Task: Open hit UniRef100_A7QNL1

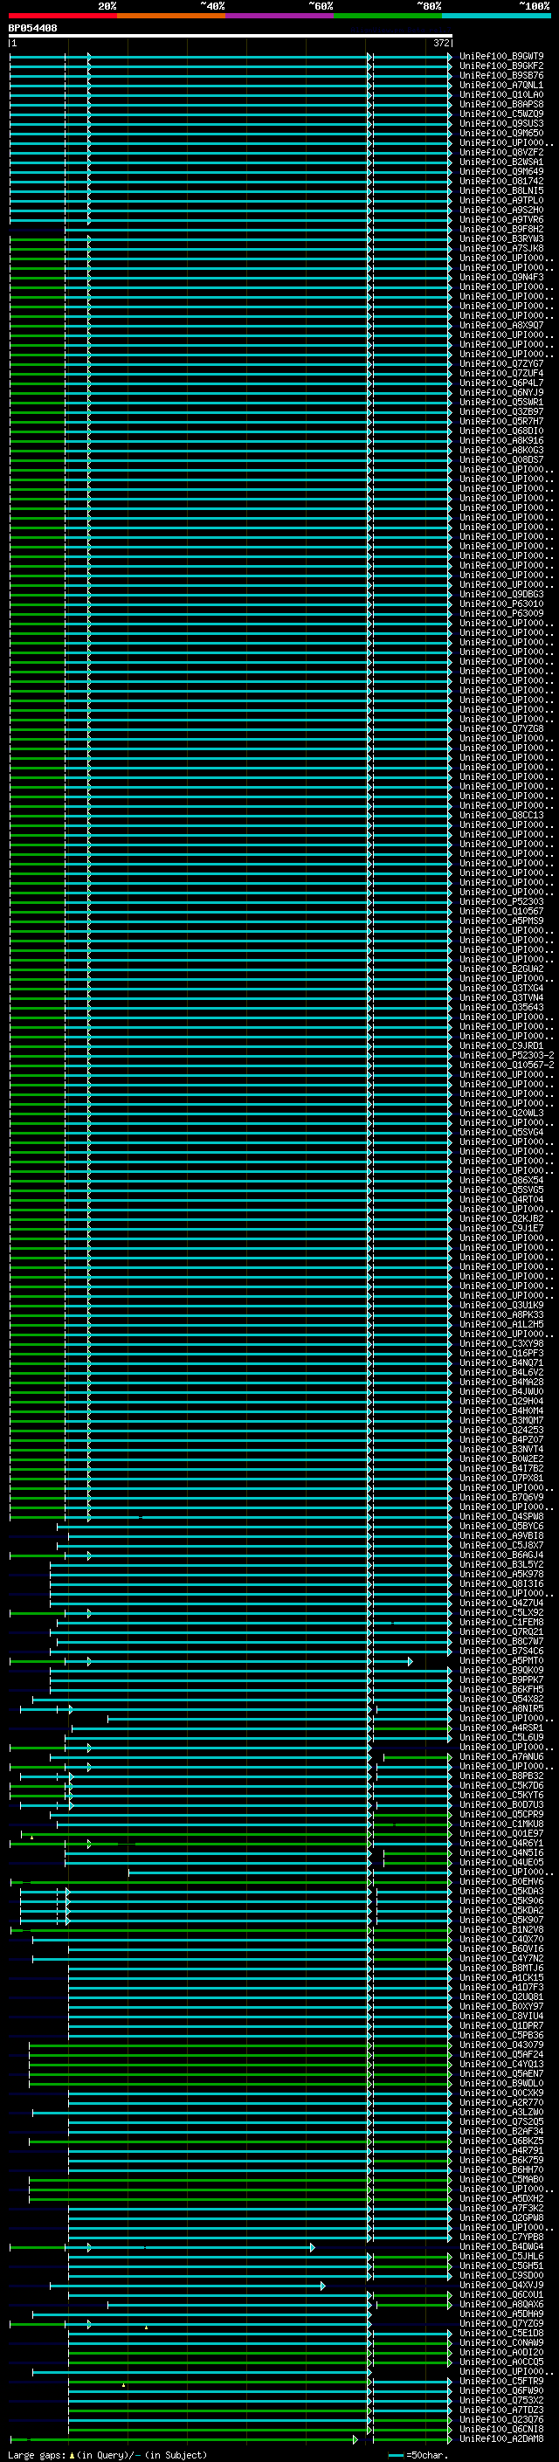Action: tap(501, 85)
